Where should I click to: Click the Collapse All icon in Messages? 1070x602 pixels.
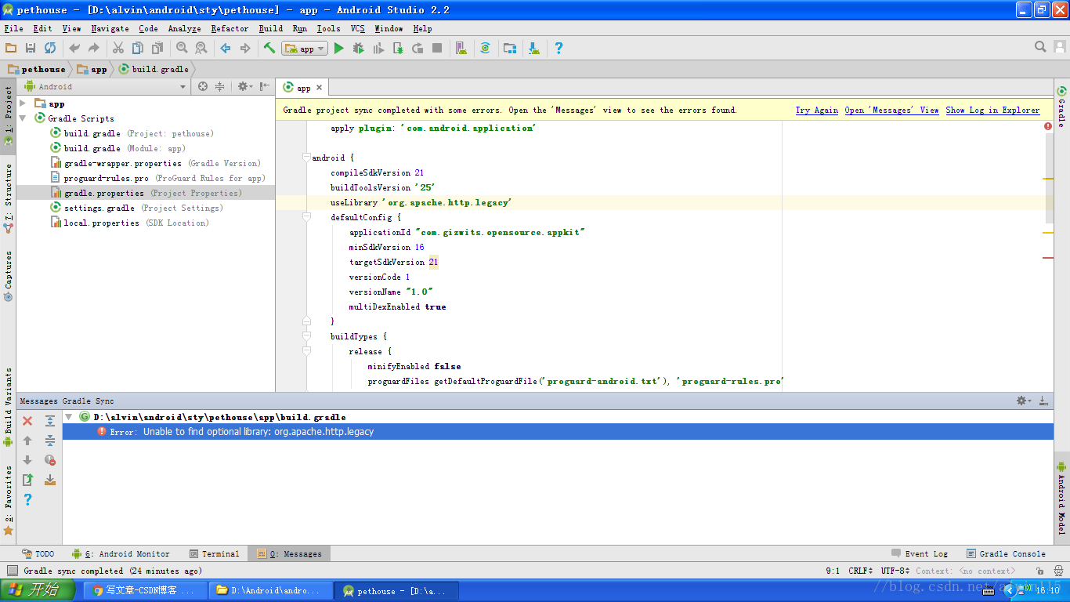click(50, 441)
